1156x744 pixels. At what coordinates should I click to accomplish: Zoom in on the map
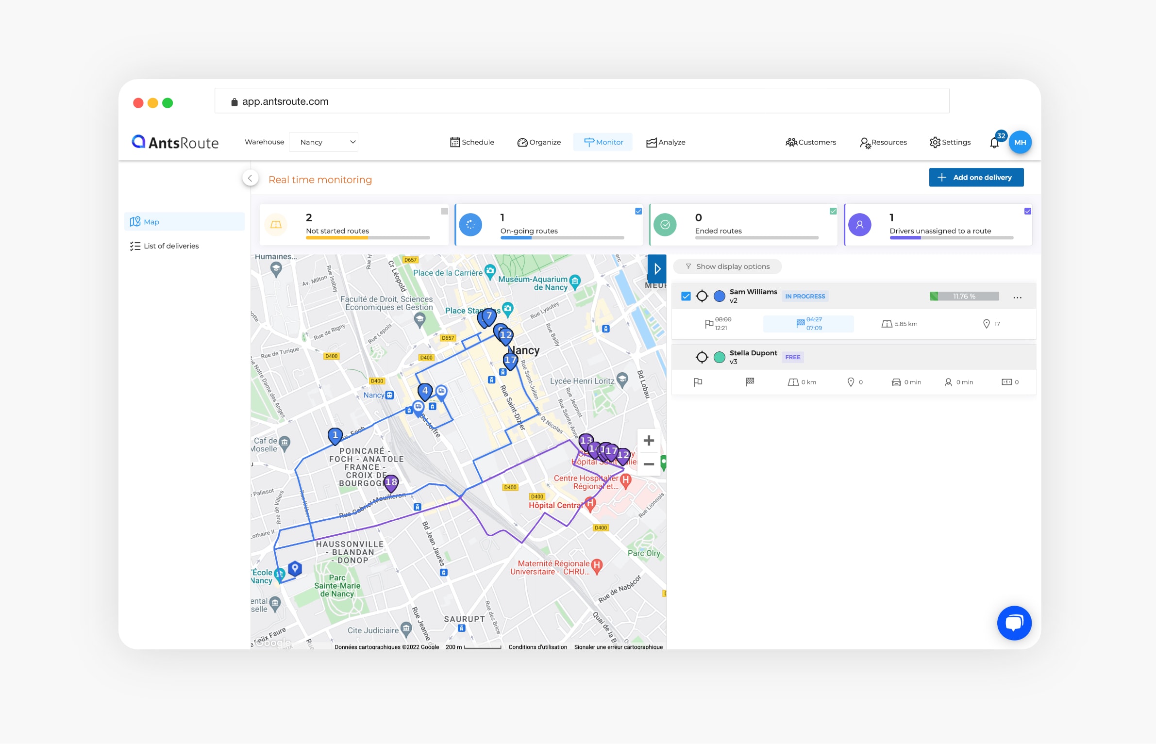coord(649,441)
